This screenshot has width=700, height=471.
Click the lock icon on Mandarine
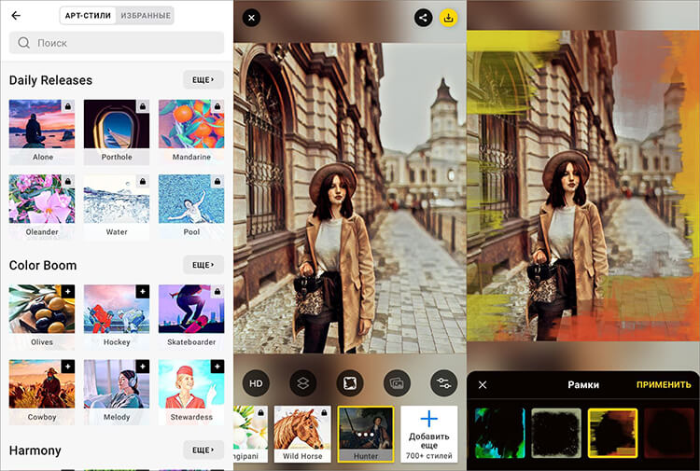[x=217, y=106]
